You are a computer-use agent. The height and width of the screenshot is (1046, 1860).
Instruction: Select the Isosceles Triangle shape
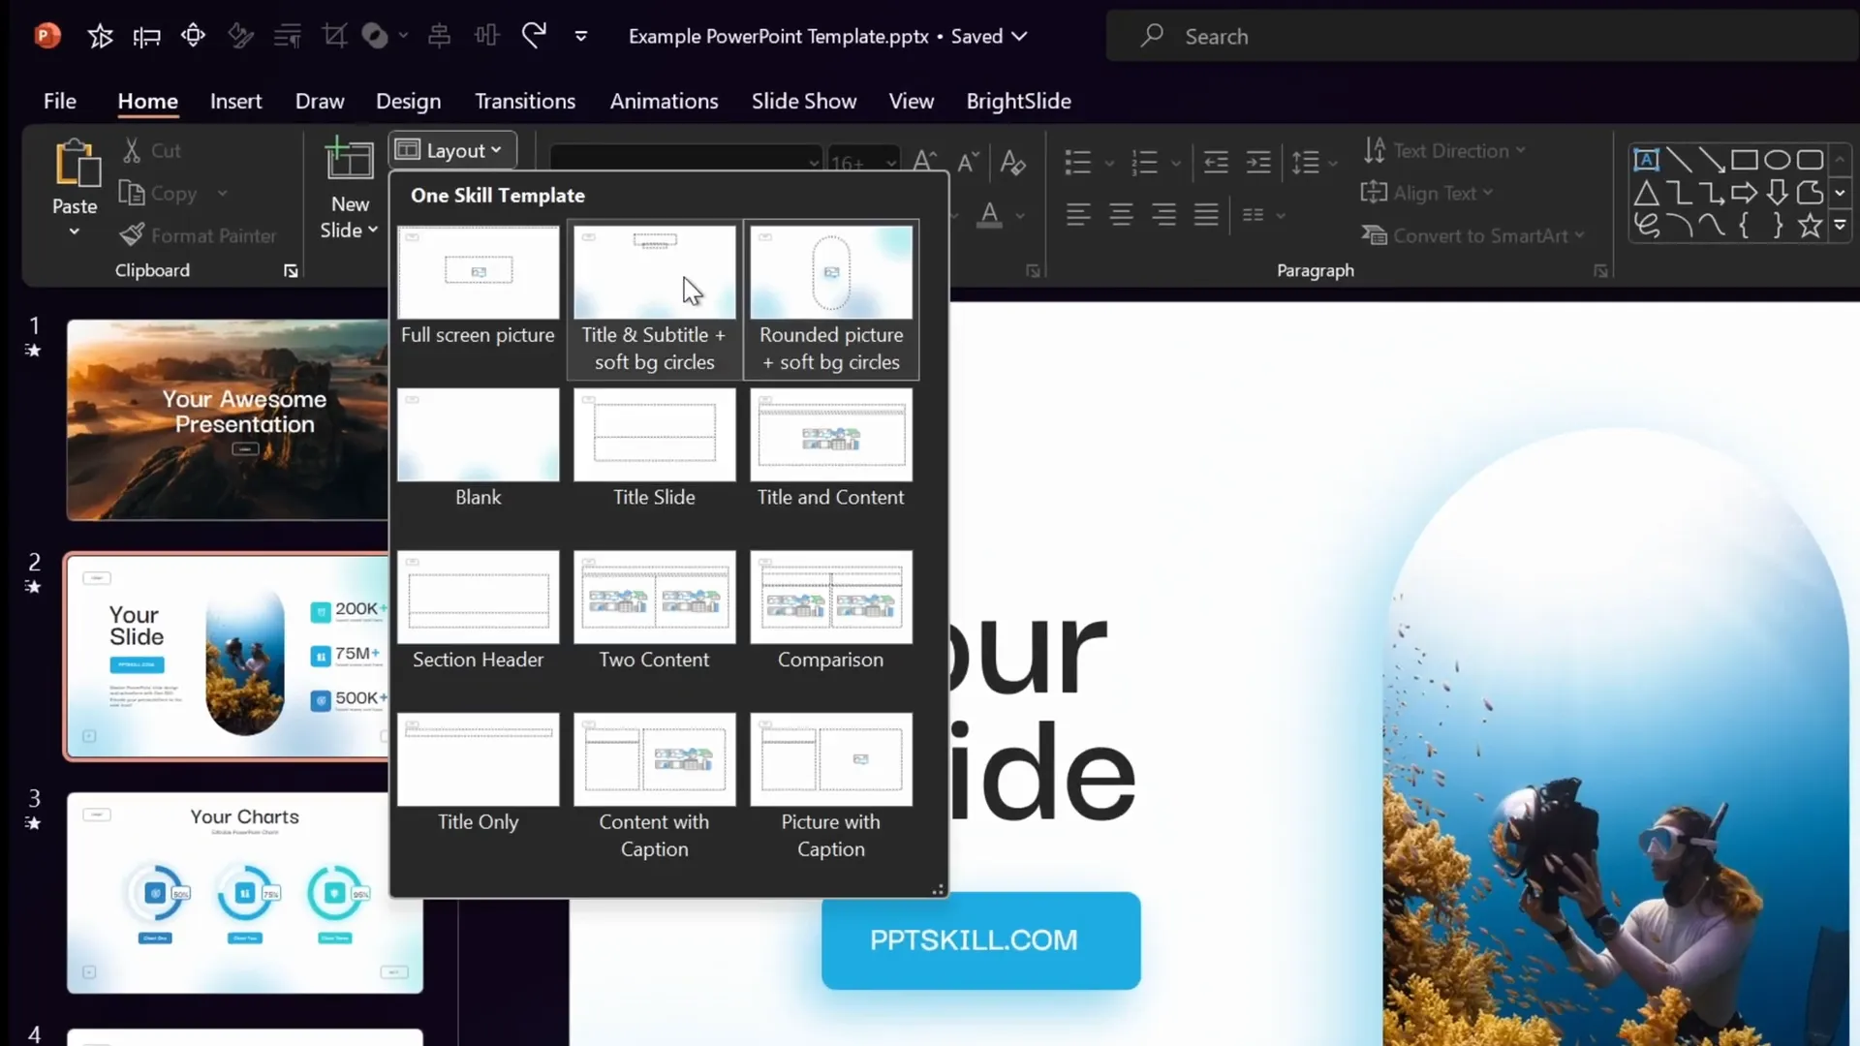(1646, 193)
